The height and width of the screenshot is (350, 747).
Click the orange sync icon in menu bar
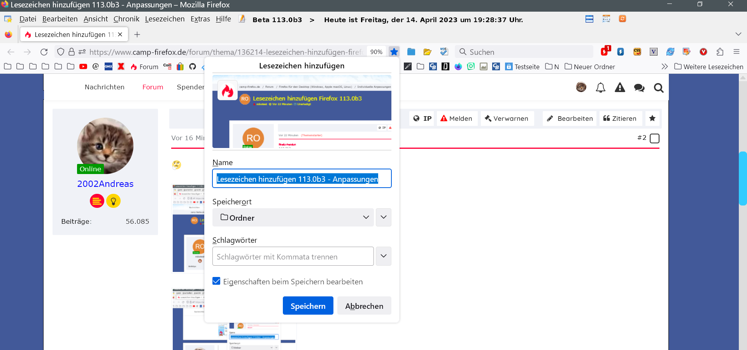click(x=622, y=19)
